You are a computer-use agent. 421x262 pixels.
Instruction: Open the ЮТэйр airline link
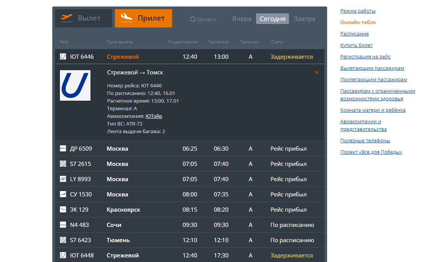(154, 116)
